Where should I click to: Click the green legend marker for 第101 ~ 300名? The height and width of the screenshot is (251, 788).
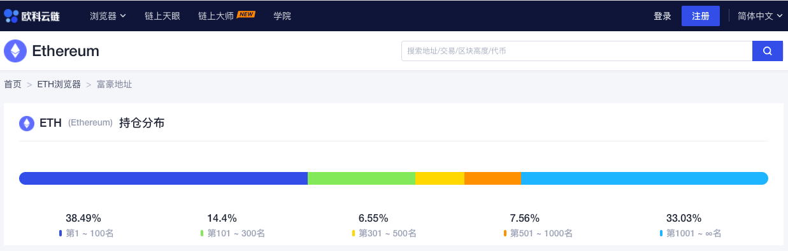pyautogui.click(x=202, y=234)
